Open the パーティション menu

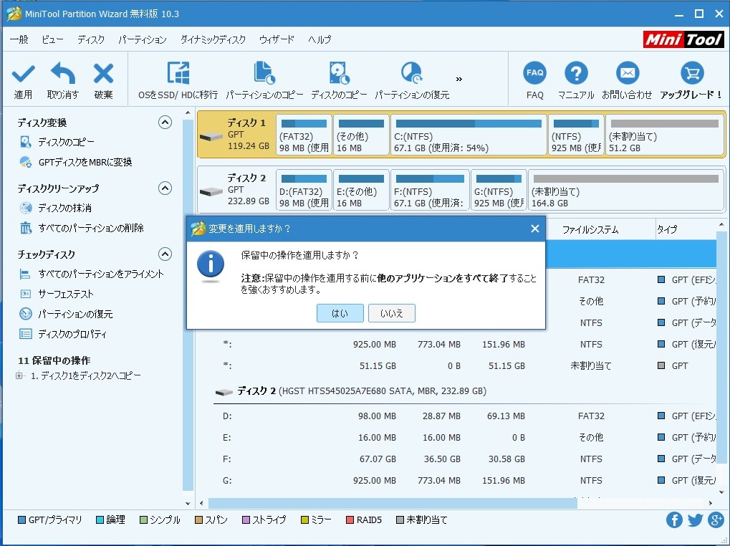click(142, 39)
